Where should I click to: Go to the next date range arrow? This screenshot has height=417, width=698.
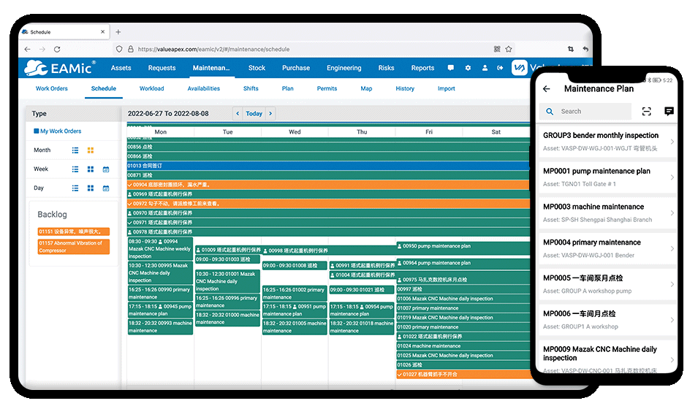270,113
